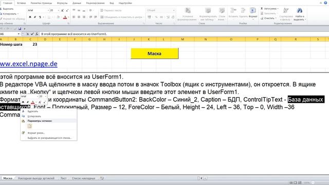This screenshot has height=185, width=329.
Task: Click Формат по образцу (format painter)
Action: (12, 18)
